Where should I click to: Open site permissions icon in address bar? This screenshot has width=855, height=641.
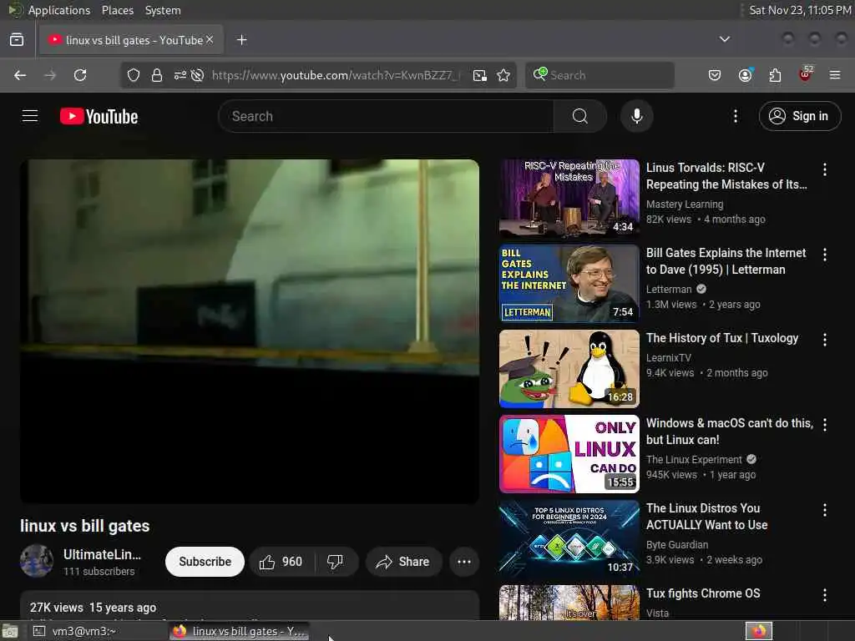[x=180, y=75]
